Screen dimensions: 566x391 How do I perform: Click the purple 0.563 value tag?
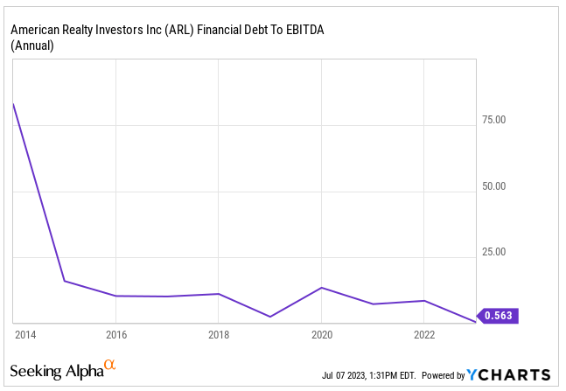pyautogui.click(x=498, y=316)
